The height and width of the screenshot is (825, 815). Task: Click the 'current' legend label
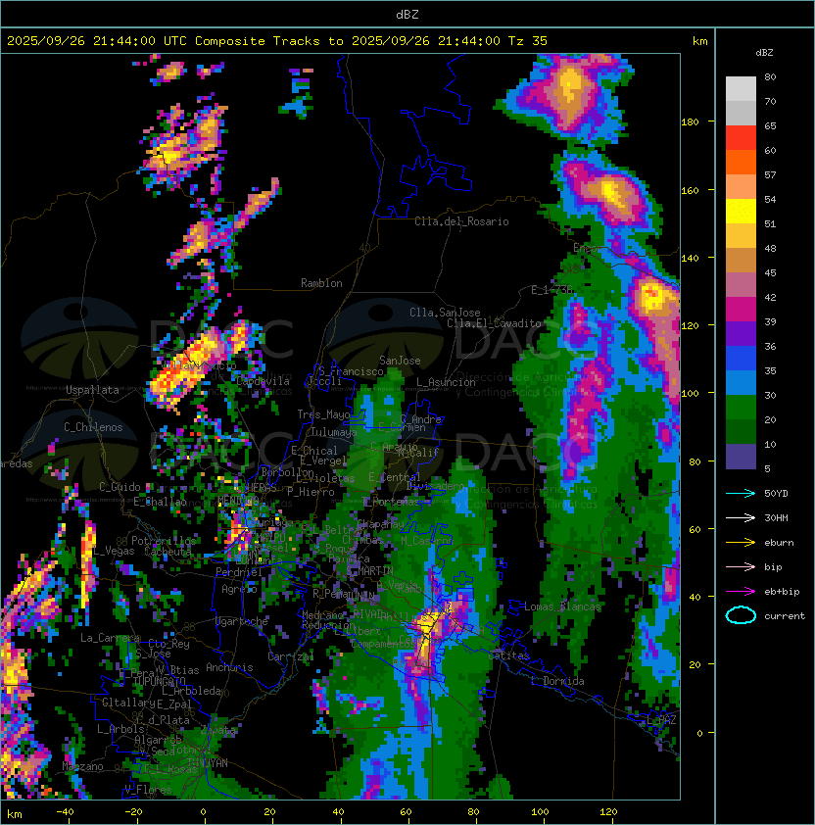coord(785,616)
